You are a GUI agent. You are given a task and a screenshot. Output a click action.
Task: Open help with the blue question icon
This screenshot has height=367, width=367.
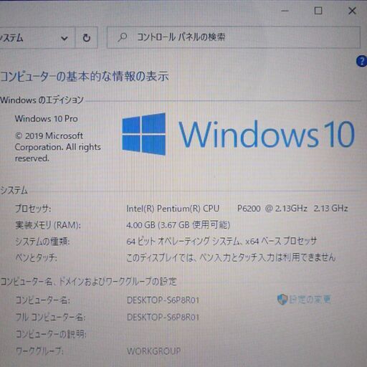361,61
